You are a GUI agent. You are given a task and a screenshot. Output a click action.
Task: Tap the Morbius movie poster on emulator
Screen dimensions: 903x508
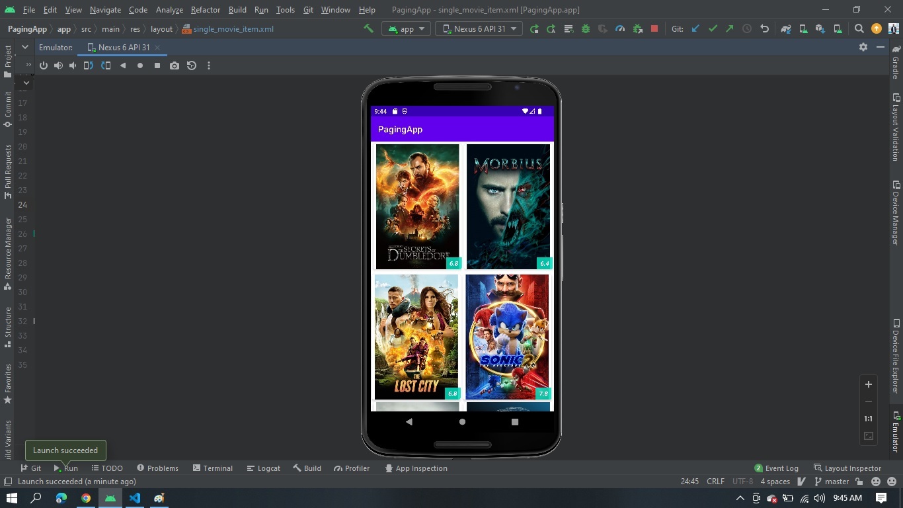tap(508, 205)
